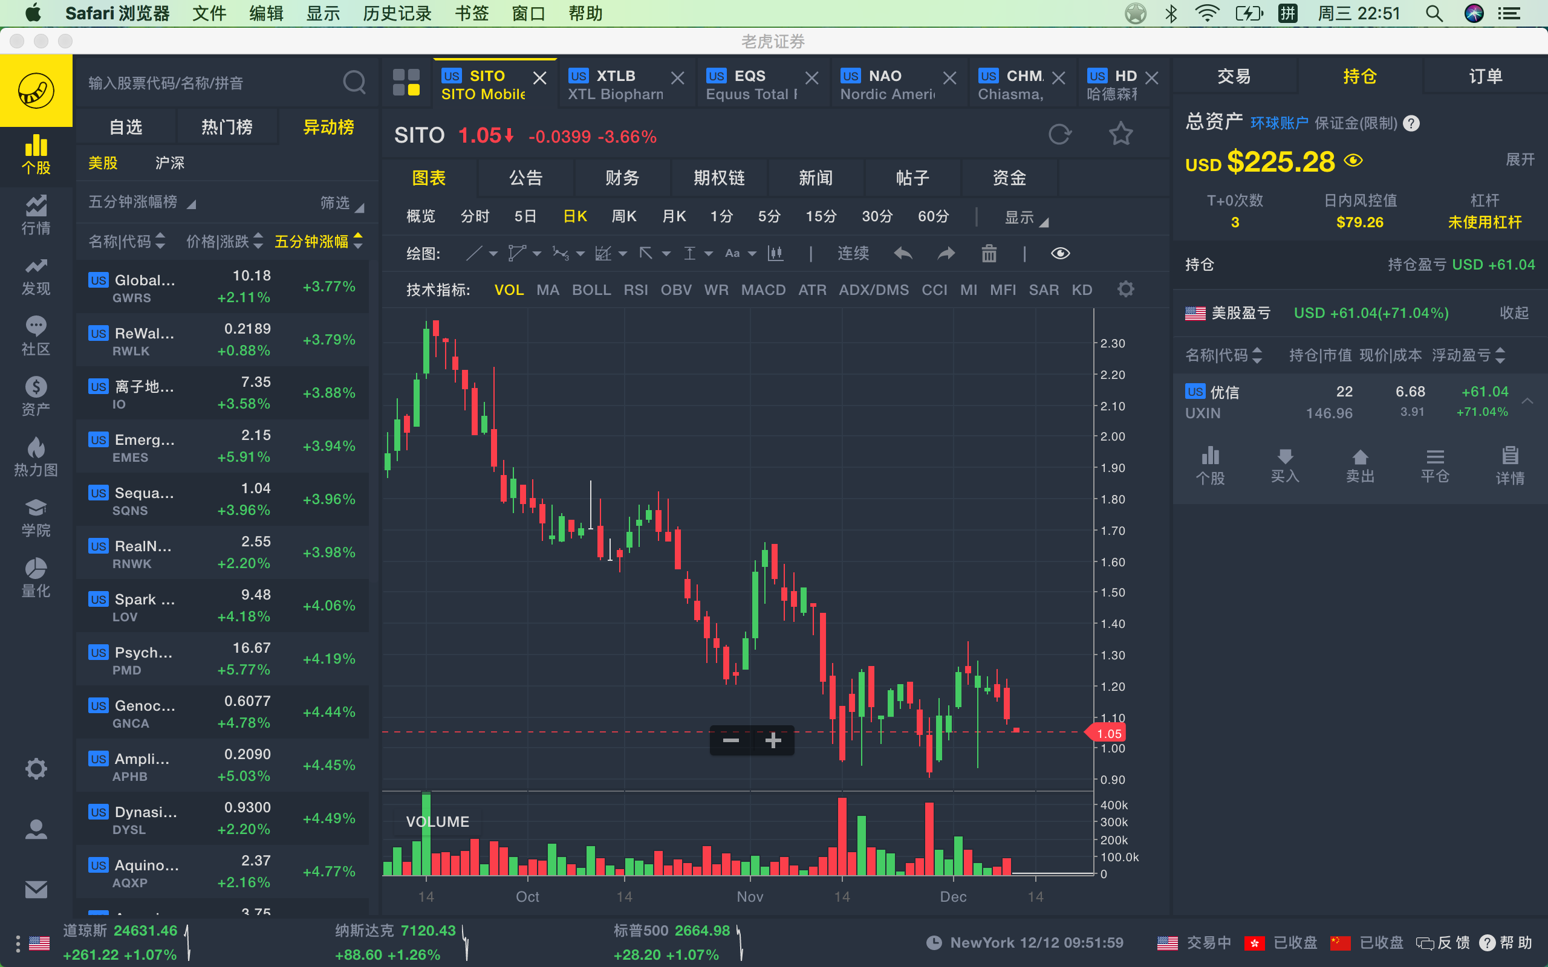This screenshot has width=1548, height=967.
Task: Open the 个股 stocks sidebar icon
Action: 36,155
